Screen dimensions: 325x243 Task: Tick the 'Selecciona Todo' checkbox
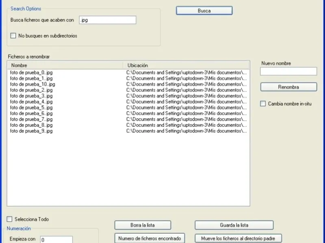[9, 219]
